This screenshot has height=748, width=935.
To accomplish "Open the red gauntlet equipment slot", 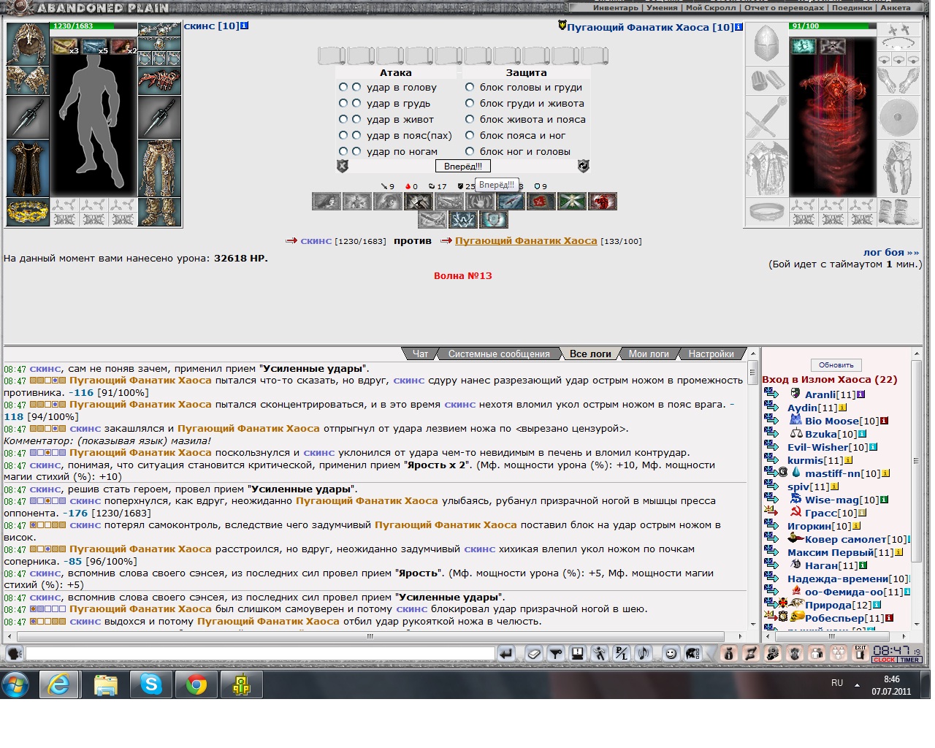I will [x=159, y=81].
